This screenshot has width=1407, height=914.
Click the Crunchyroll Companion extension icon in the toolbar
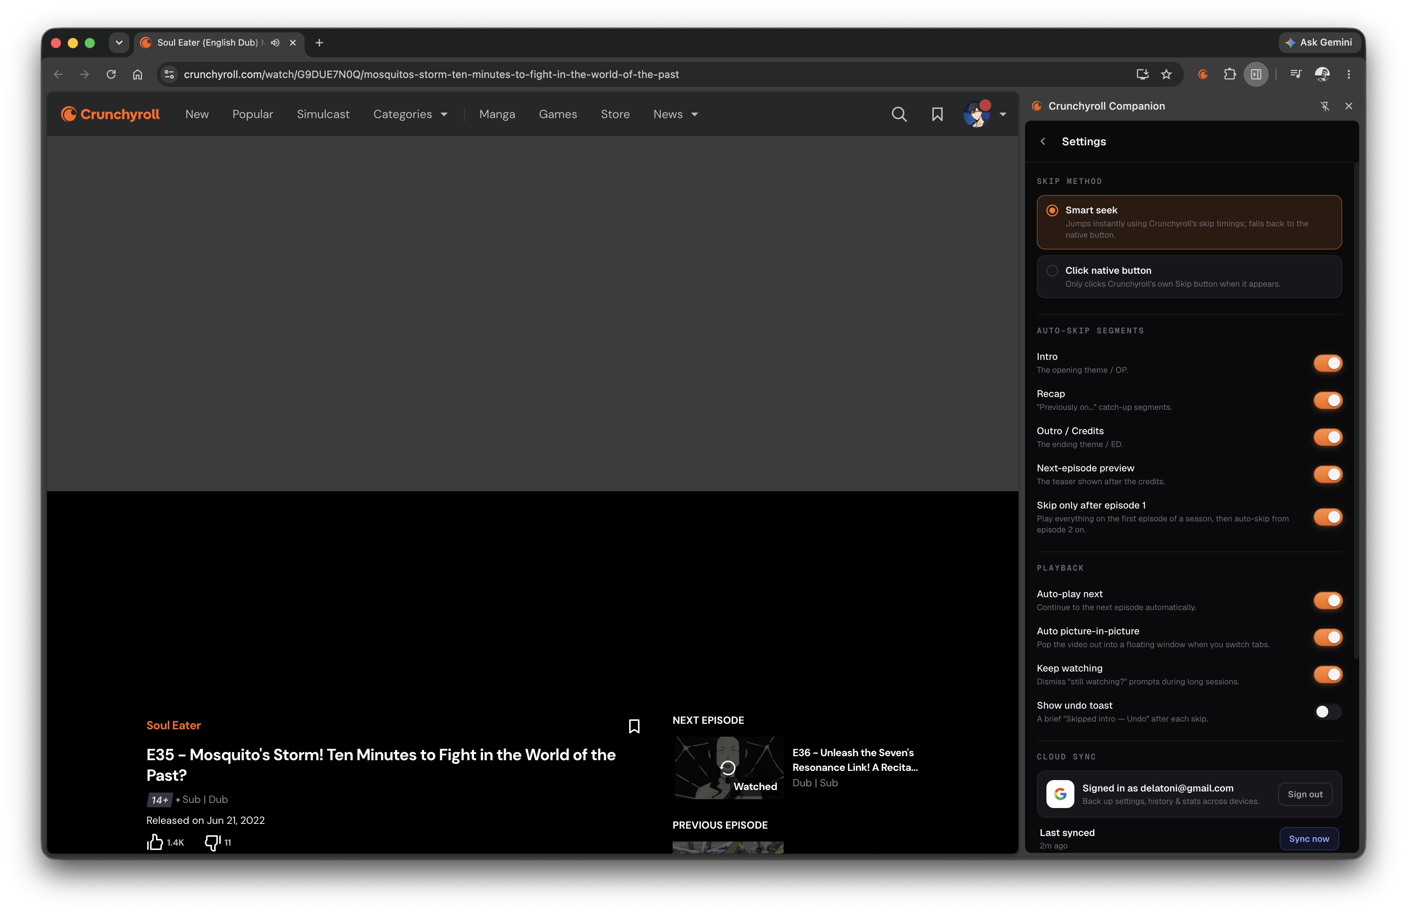tap(1202, 74)
